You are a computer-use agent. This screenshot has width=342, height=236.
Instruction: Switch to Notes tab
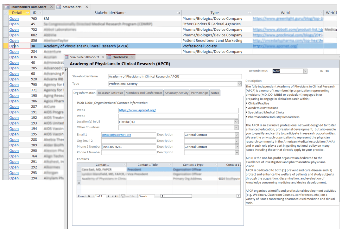click(215, 93)
